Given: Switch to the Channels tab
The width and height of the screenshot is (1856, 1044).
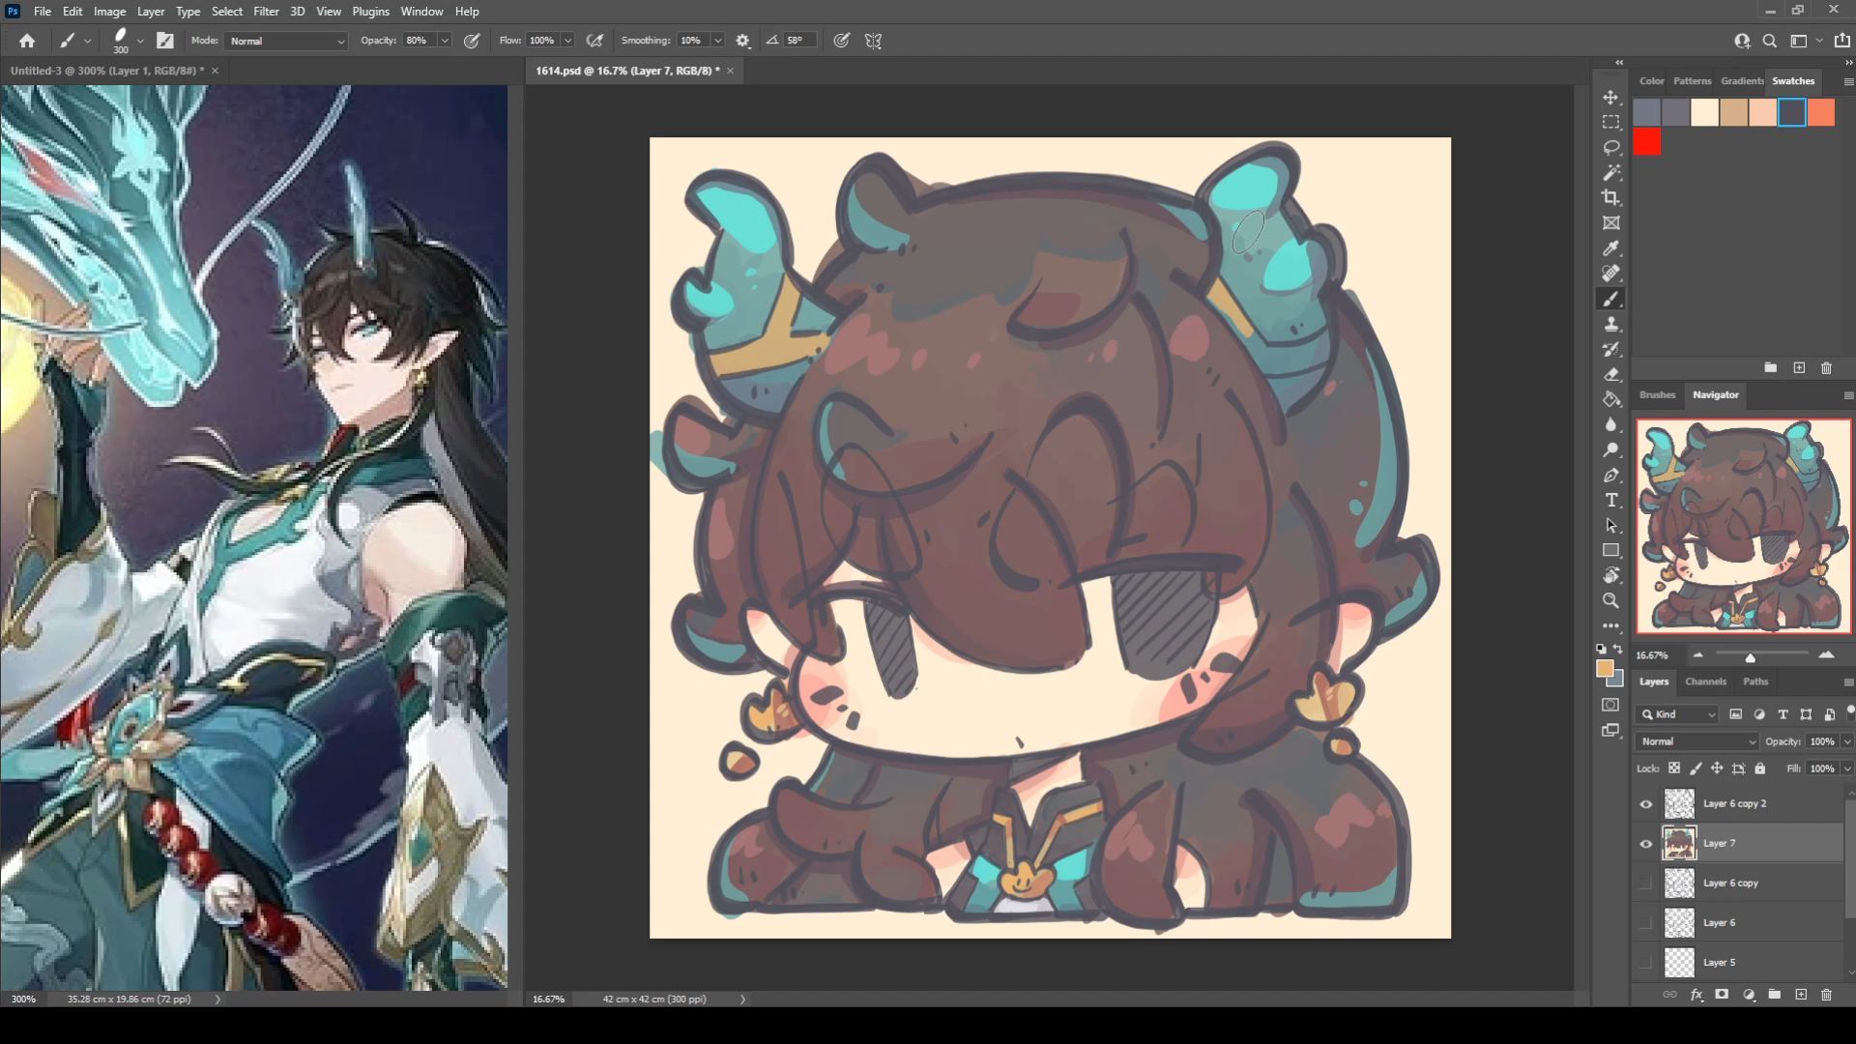Looking at the screenshot, I should coord(1705,681).
